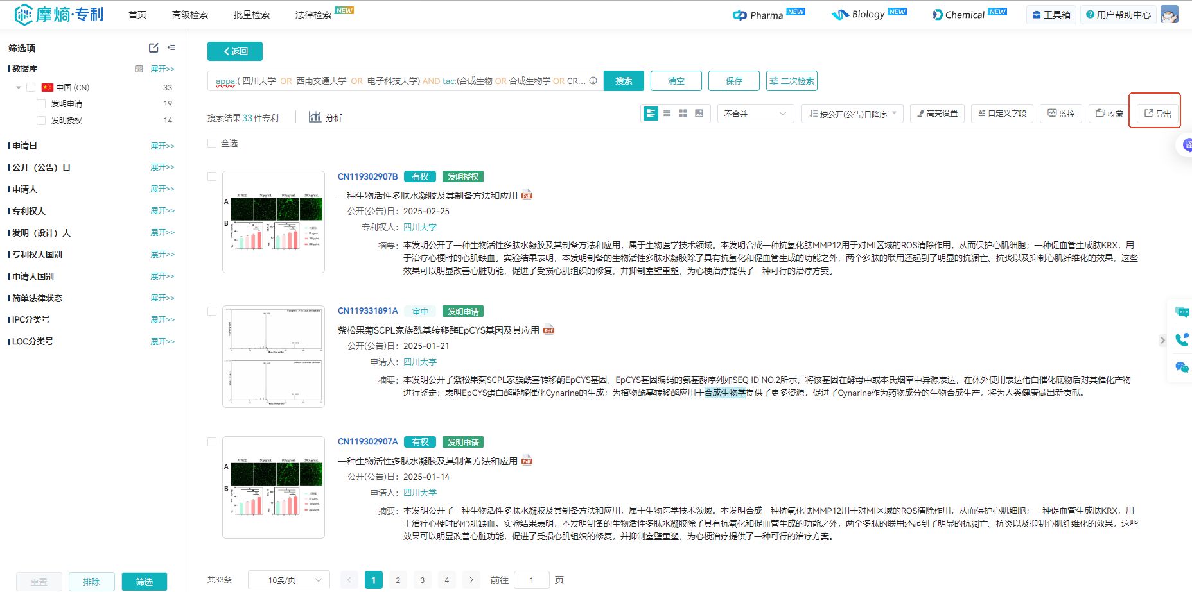The height and width of the screenshot is (592, 1192).
Task: Expand the 申请人 filter section
Action: point(162,189)
